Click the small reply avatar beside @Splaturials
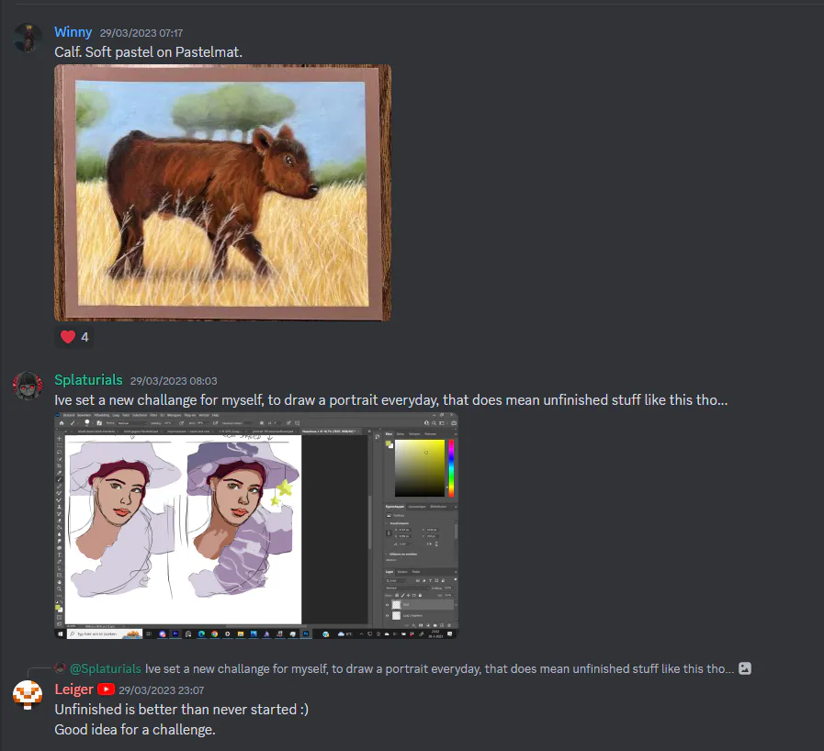Image resolution: width=824 pixels, height=751 pixels. [61, 668]
